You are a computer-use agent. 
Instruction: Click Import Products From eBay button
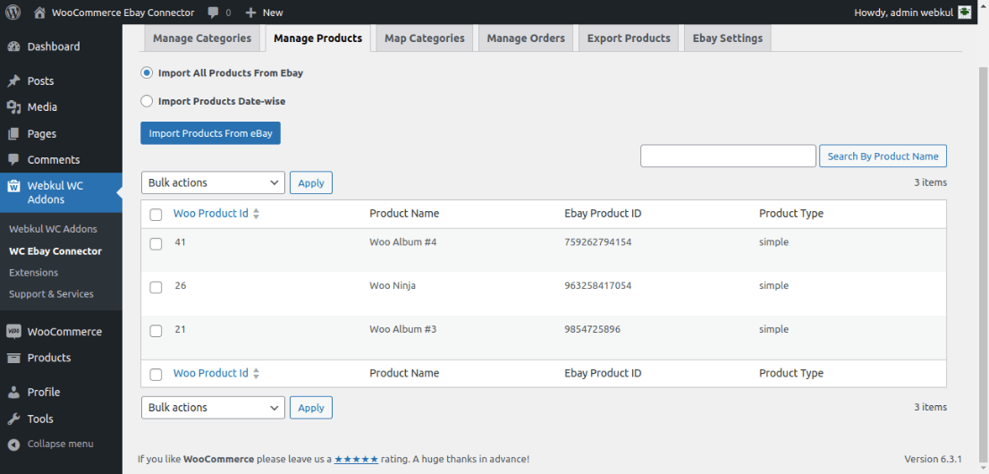point(210,133)
